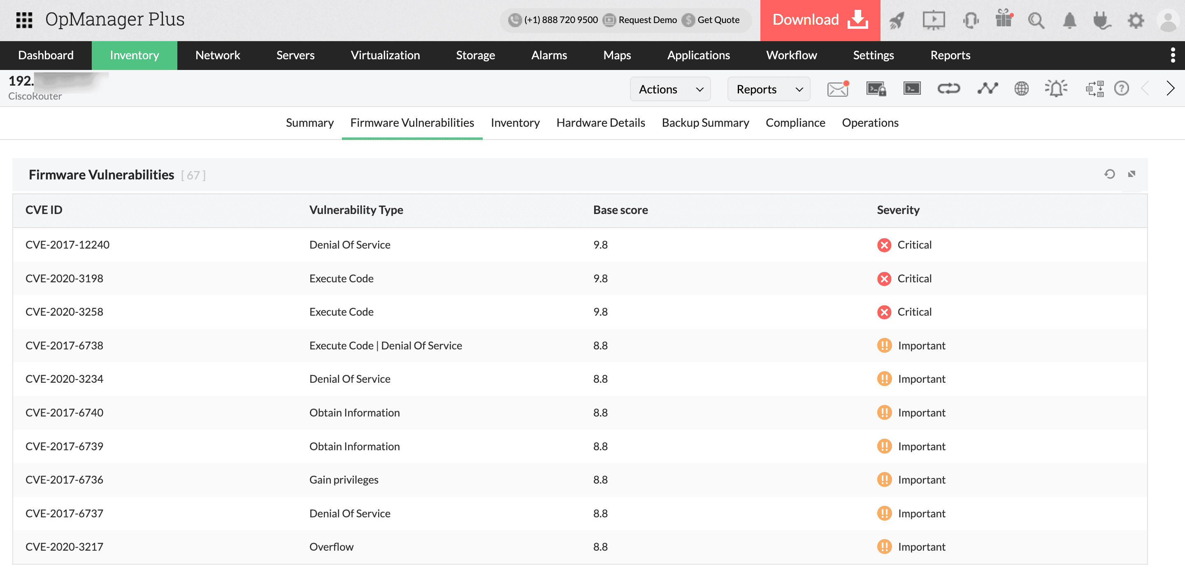Sort by Base score column header
The width and height of the screenshot is (1185, 577).
tap(620, 210)
